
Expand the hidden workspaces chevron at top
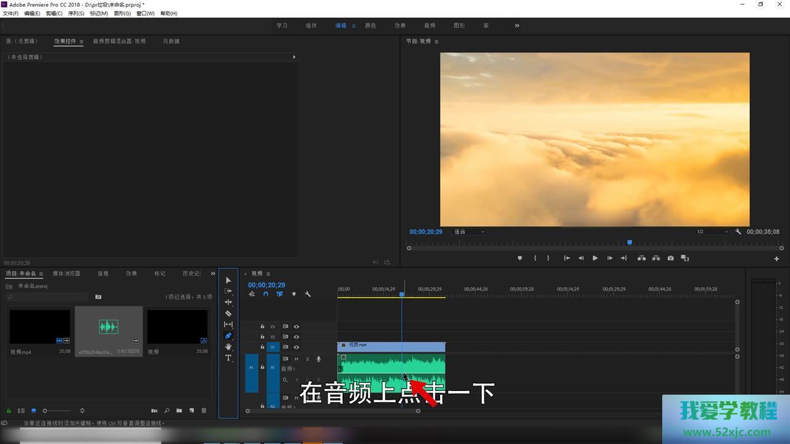click(x=517, y=25)
